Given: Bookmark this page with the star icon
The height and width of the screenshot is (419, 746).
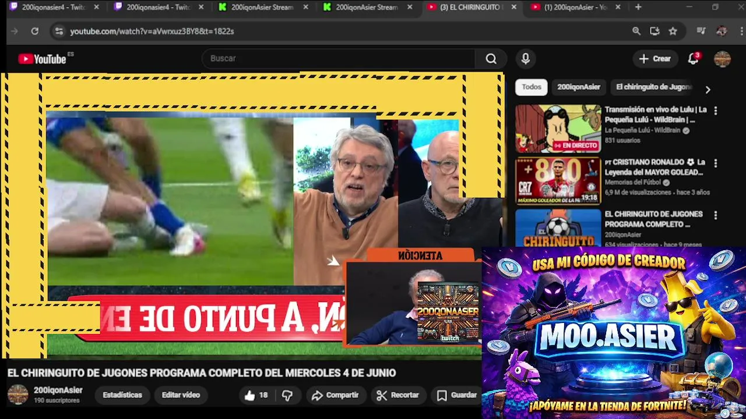Looking at the screenshot, I should click(673, 31).
